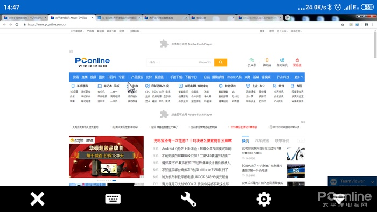Click the orange search button
This screenshot has height=212, width=377.
click(221, 62)
